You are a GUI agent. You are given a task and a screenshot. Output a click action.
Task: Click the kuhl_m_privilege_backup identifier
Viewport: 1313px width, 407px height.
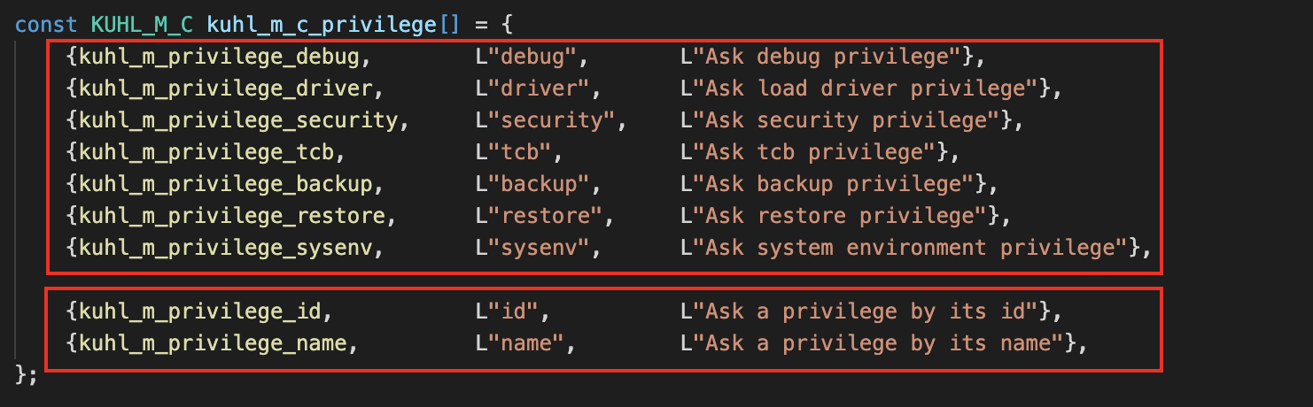(x=225, y=184)
